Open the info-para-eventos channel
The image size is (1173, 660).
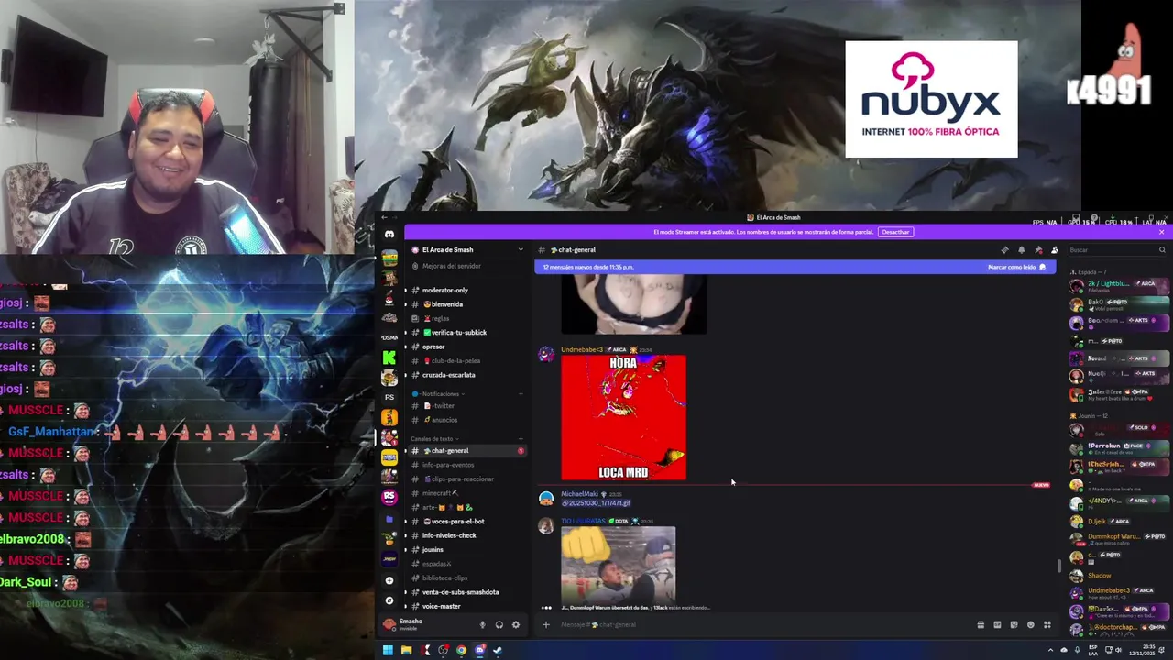(x=448, y=465)
